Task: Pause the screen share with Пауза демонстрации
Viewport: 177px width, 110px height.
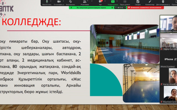Action: (x=125, y=3)
